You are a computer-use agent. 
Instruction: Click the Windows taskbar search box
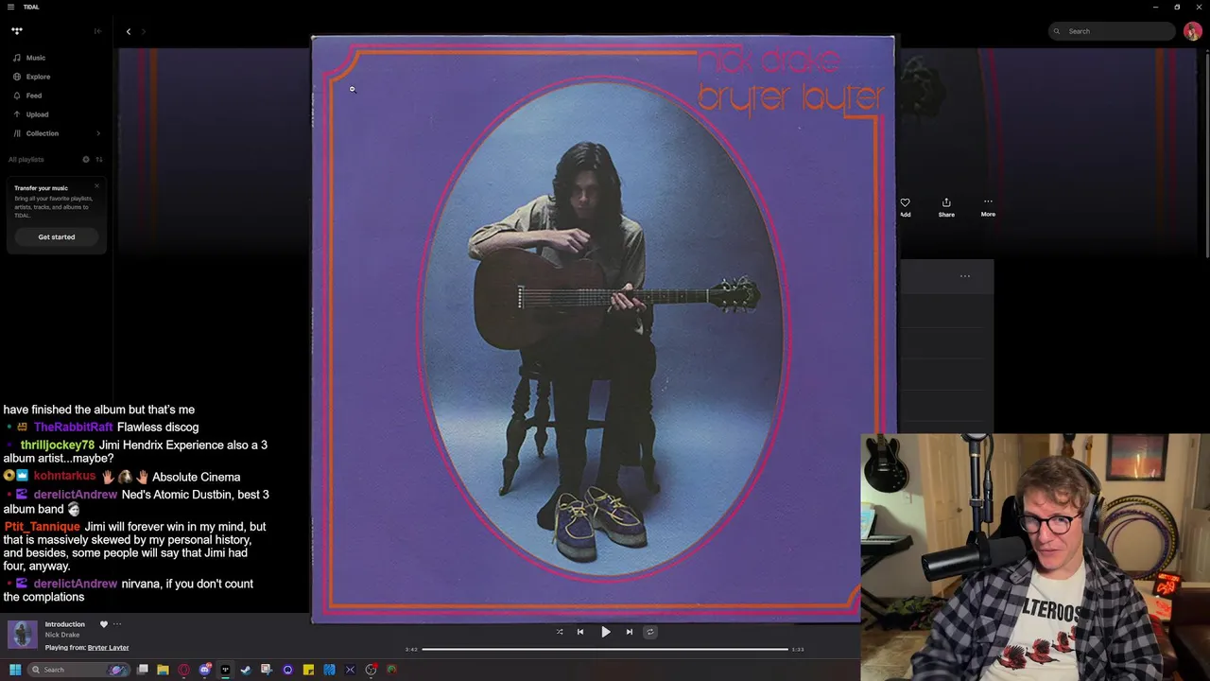78,670
